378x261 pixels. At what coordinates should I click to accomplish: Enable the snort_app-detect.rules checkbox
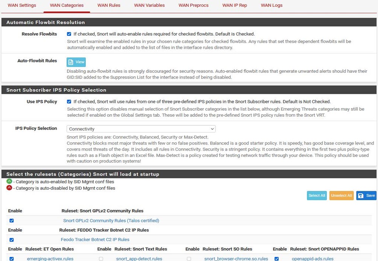point(101,259)
